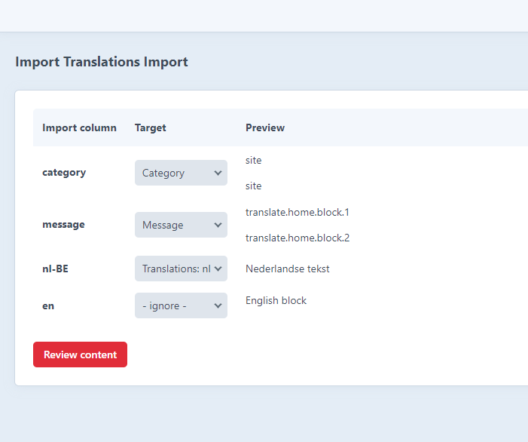Select the message row label
Screen dimensions: 528x442
63,224
